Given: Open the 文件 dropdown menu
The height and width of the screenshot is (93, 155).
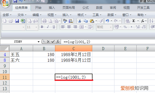Looking at the screenshot, I should 22,15.
